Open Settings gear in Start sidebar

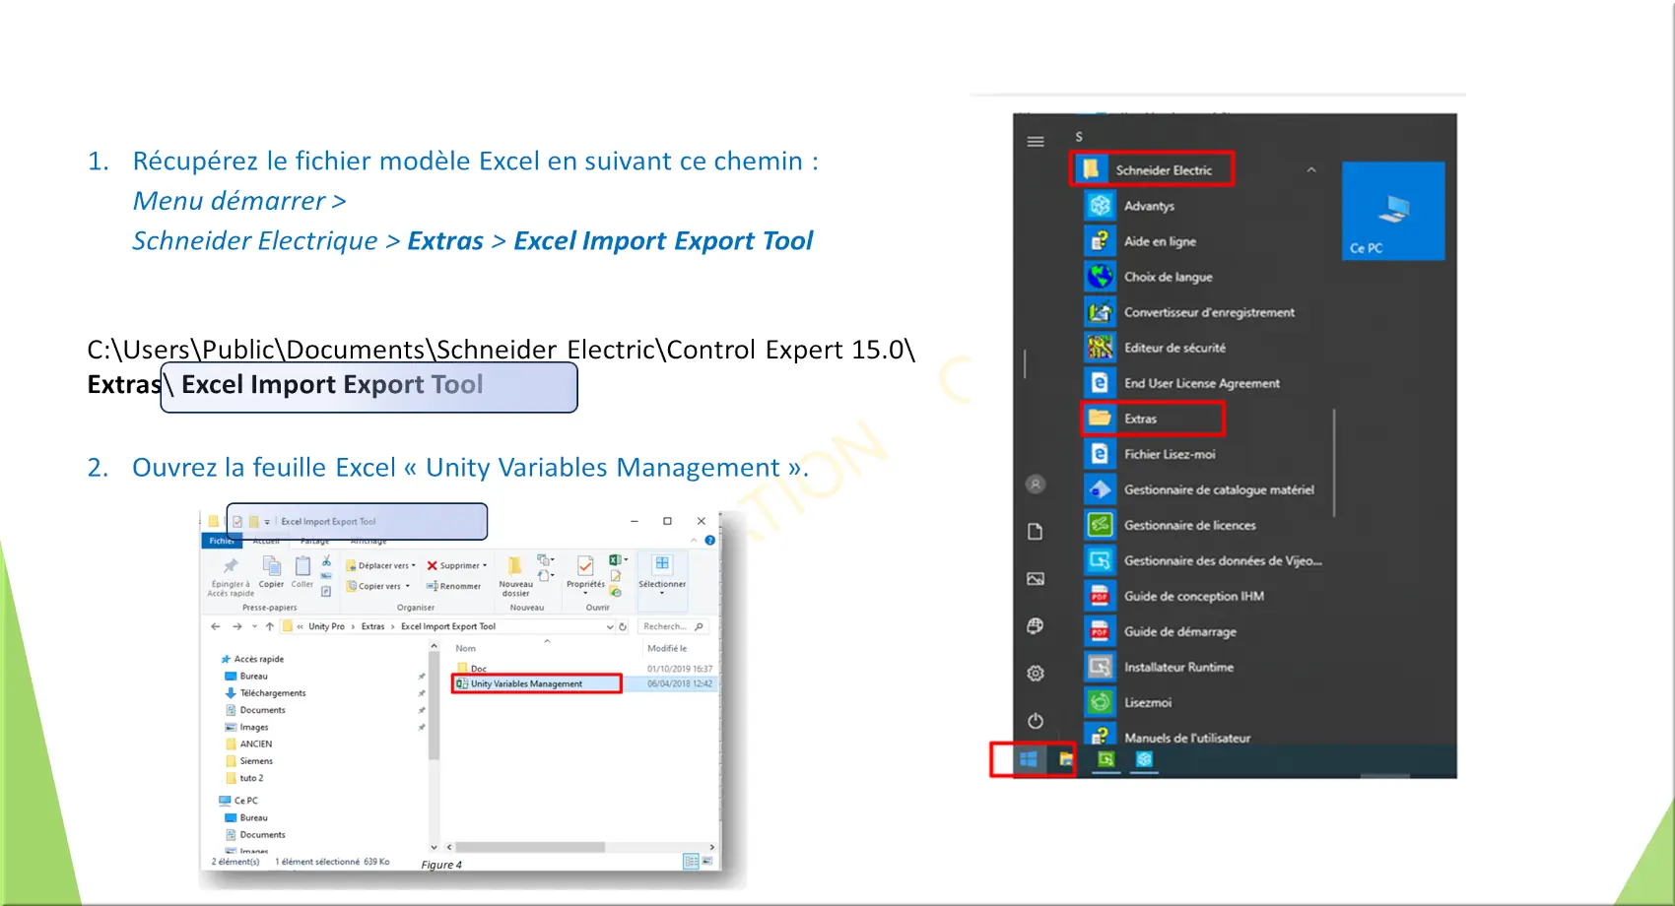pos(1036,674)
